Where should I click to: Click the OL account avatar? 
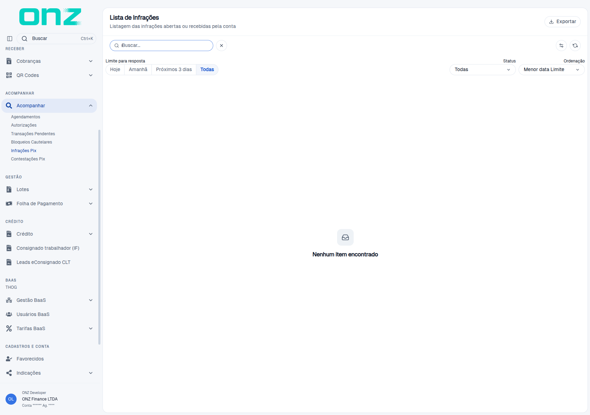(x=11, y=399)
